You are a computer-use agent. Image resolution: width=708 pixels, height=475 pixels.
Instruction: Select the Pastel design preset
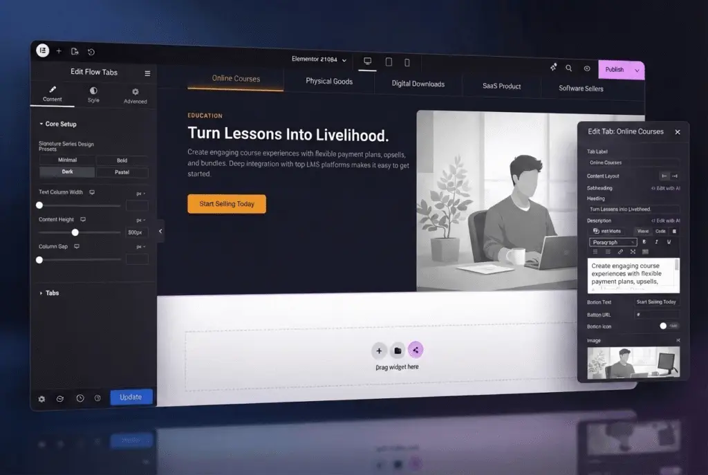coord(122,172)
